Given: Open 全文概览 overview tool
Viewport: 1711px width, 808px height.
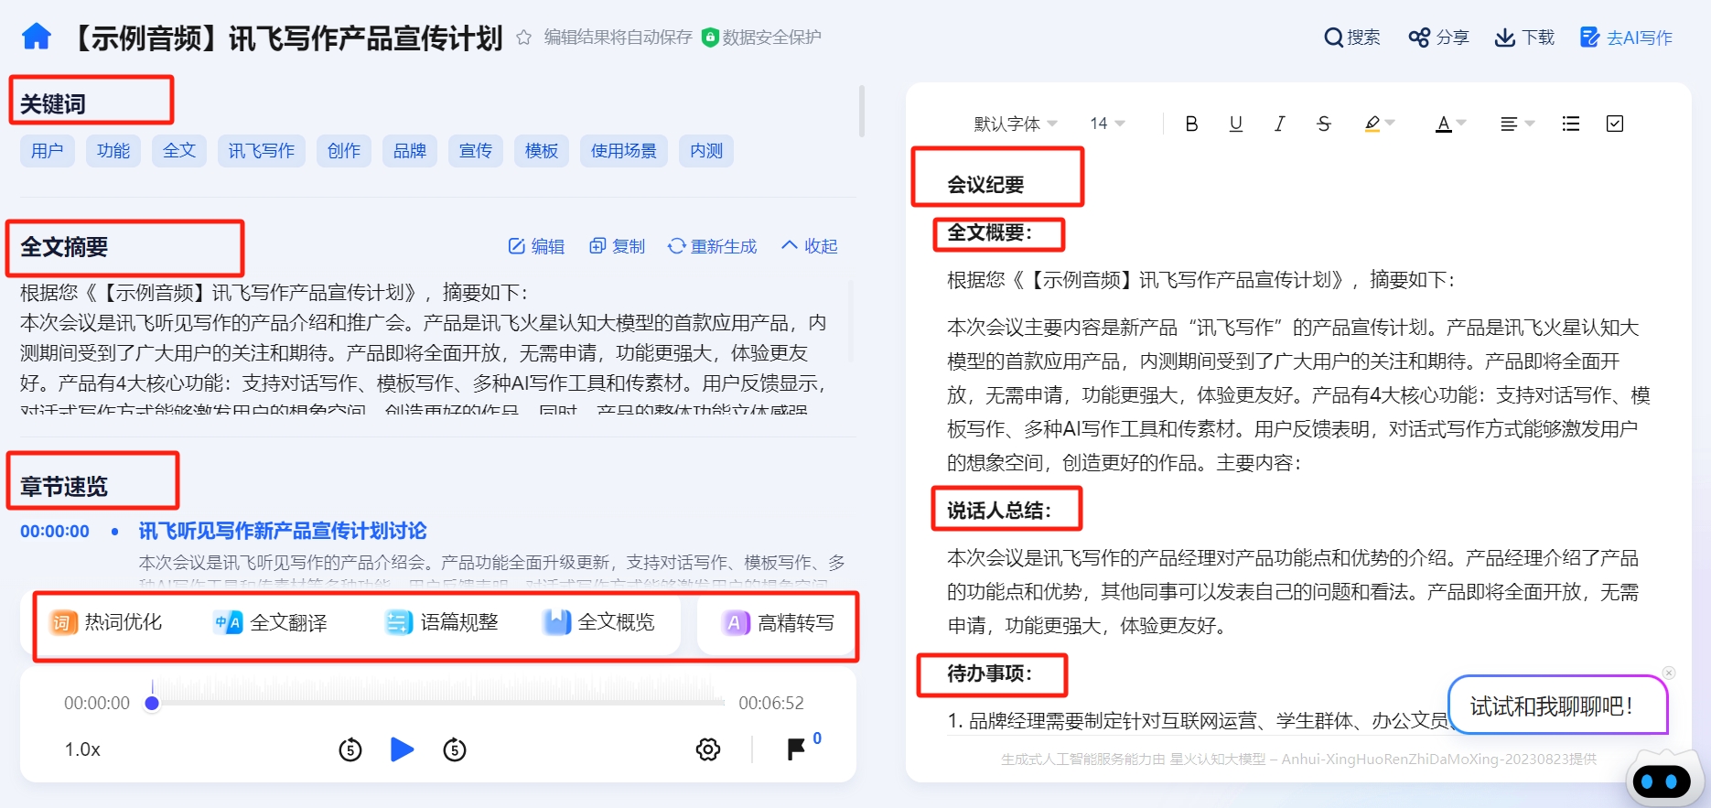Looking at the screenshot, I should (599, 623).
